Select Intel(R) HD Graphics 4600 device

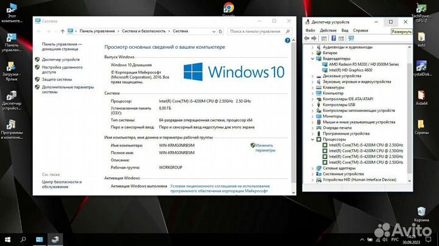coord(351,70)
